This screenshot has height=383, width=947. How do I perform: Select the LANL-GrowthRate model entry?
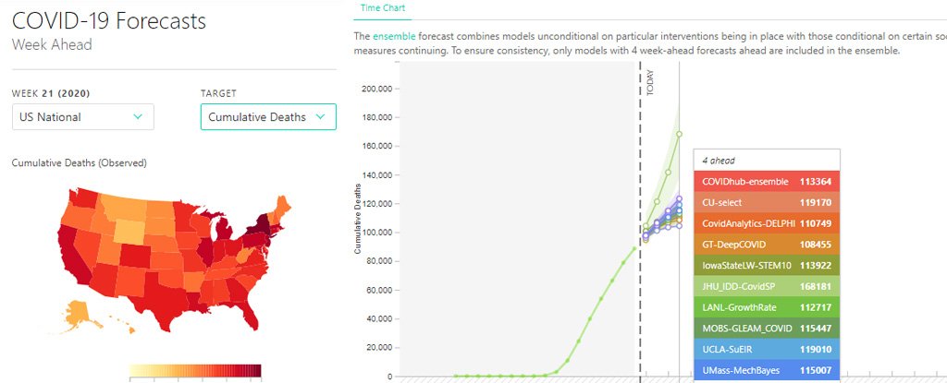pos(767,307)
